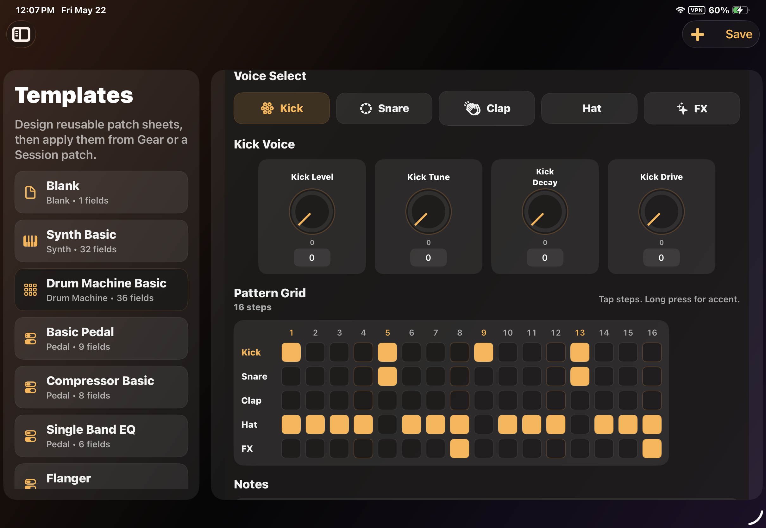Click the step 13 column number

580,332
